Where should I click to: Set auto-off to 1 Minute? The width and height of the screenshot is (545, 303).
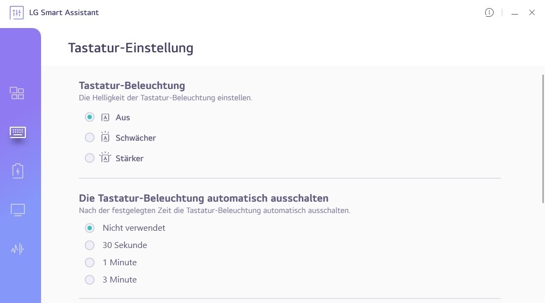(90, 263)
